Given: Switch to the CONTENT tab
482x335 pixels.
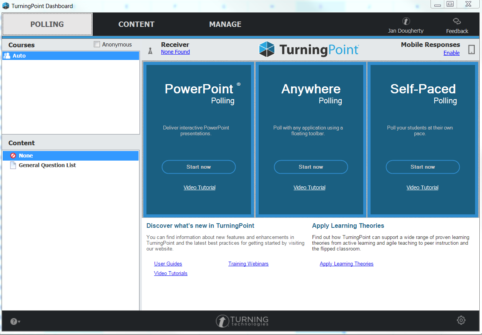Looking at the screenshot, I should (136, 24).
